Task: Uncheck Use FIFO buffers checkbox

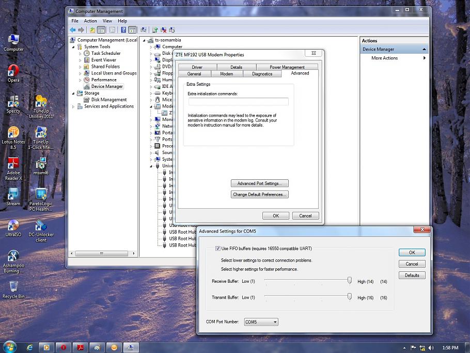Action: (x=218, y=249)
